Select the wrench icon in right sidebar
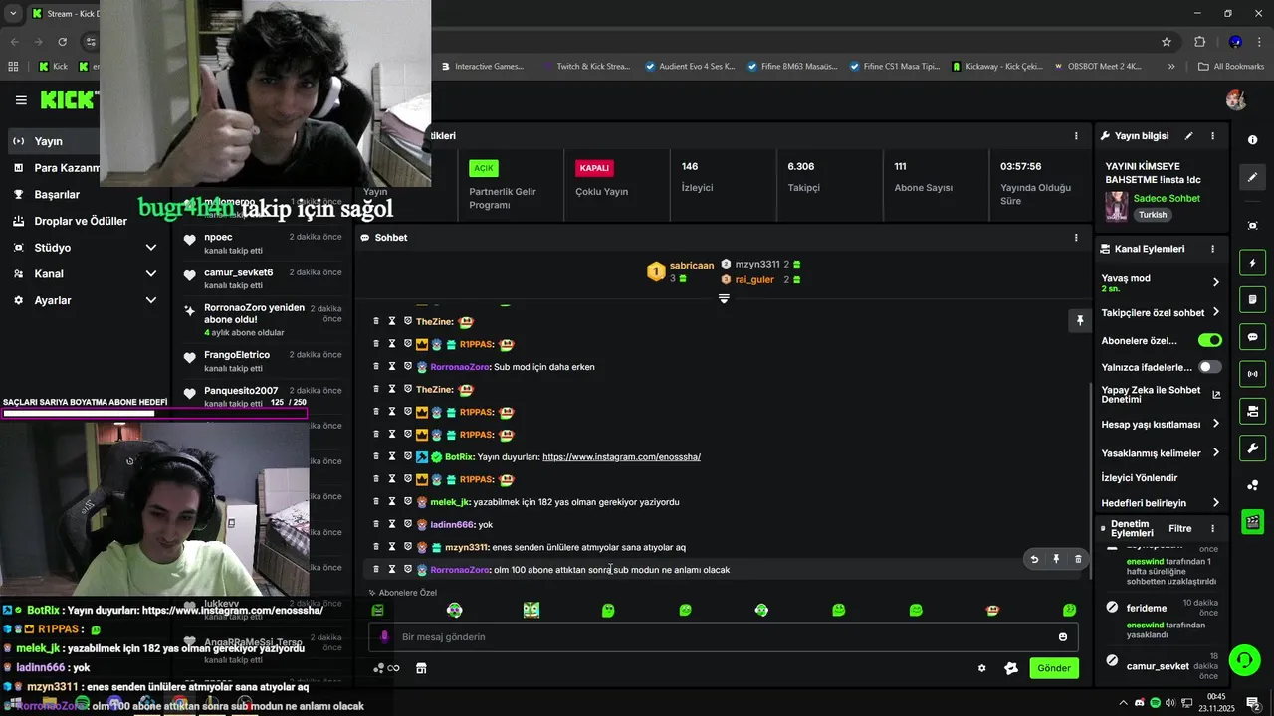The image size is (1274, 716). click(1253, 447)
